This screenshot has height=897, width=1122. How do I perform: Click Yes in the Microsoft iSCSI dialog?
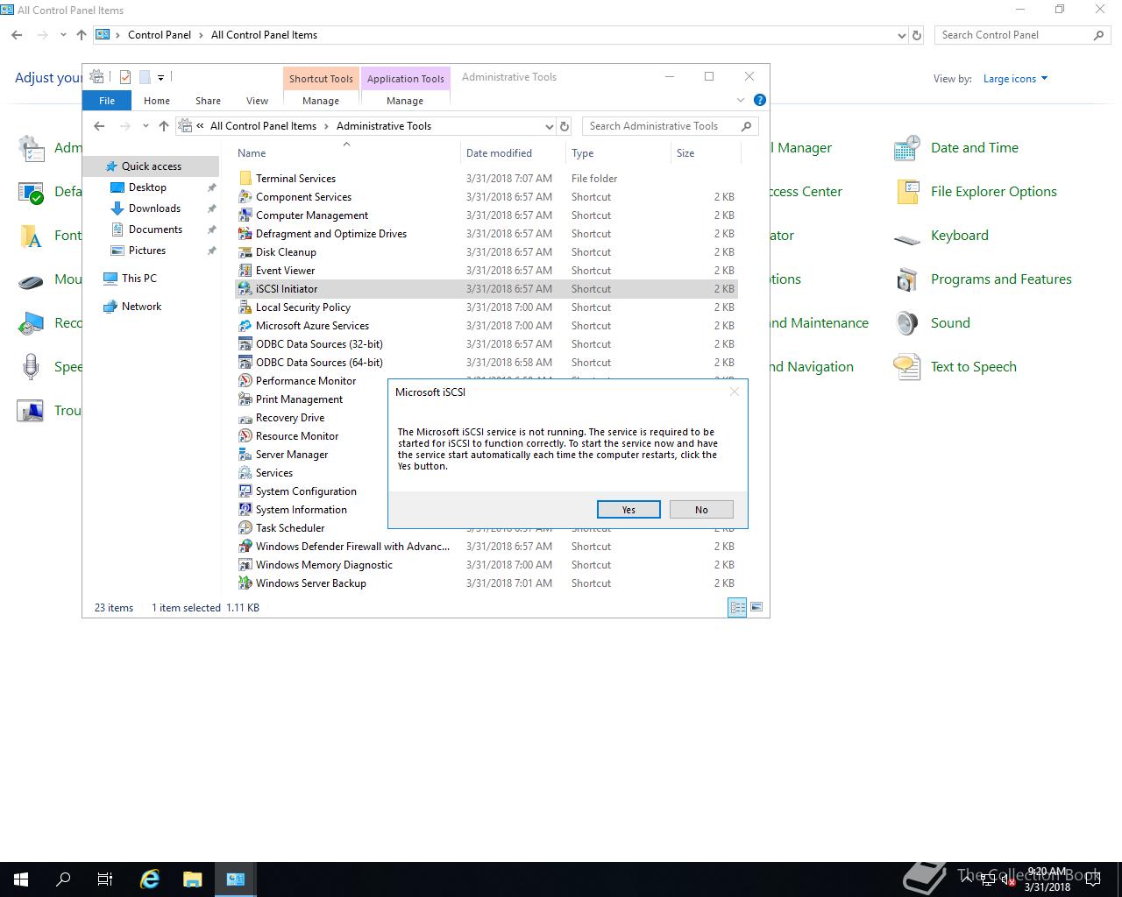[628, 510]
